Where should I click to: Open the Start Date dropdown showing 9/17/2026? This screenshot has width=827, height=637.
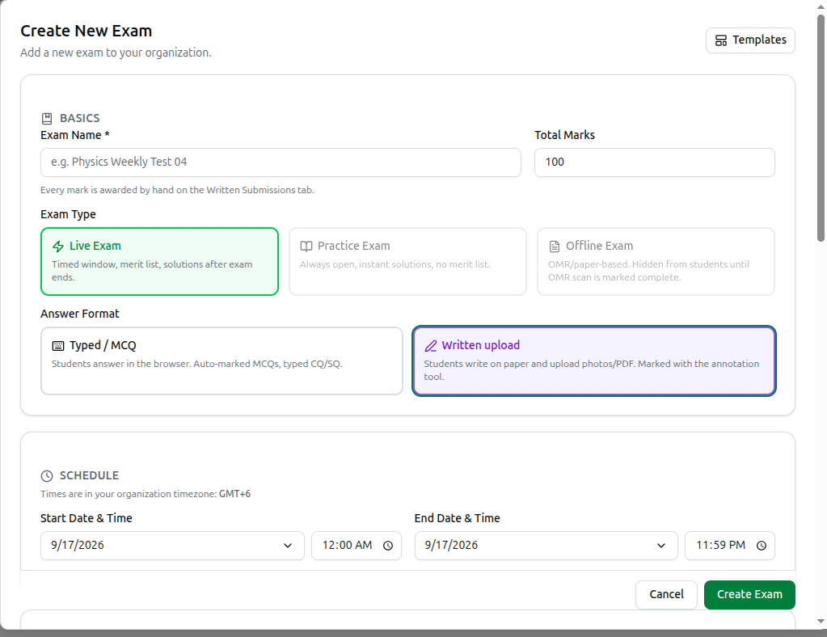(172, 546)
